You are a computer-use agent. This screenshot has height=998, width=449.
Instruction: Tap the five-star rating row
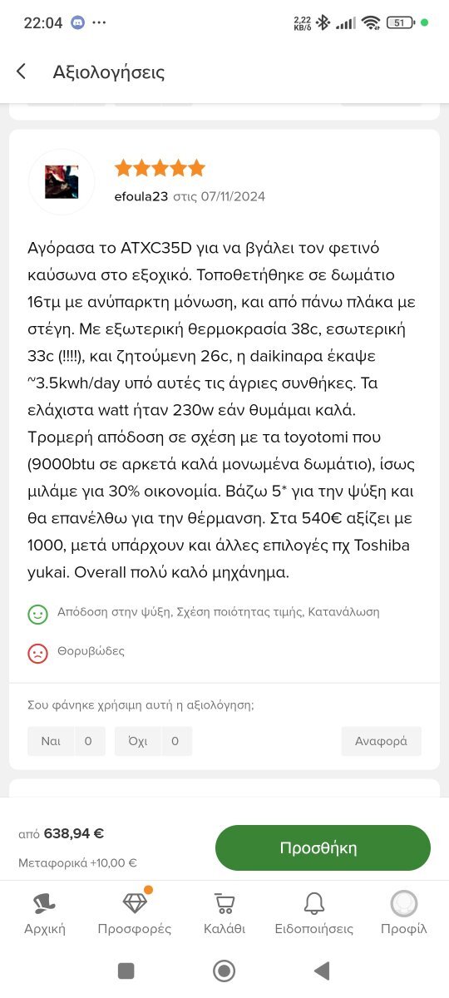pyautogui.click(x=160, y=169)
